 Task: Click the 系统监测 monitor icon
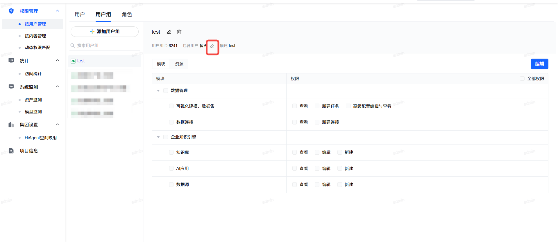11,87
